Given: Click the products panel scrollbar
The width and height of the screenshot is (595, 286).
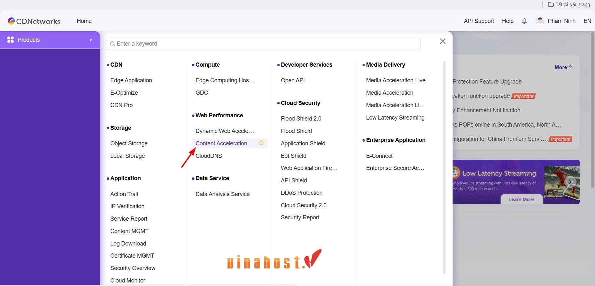Looking at the screenshot, I should pos(444,167).
